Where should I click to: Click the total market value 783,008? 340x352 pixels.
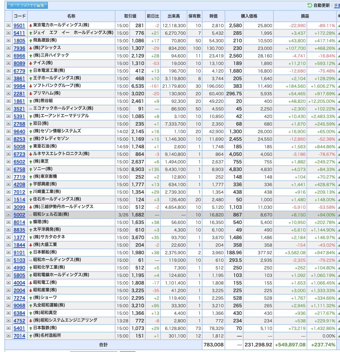[x=214, y=345]
